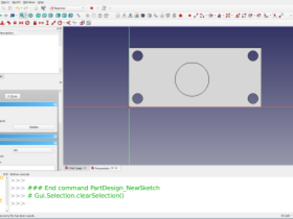Click the Close button in task panel

coord(12,96)
